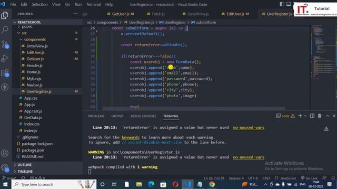
Task: Switch to the PROBLEMS panel tab
Action: [x=96, y=116]
